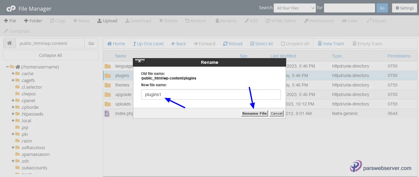
Task: Cancel the rename dialog
Action: [x=276, y=113]
